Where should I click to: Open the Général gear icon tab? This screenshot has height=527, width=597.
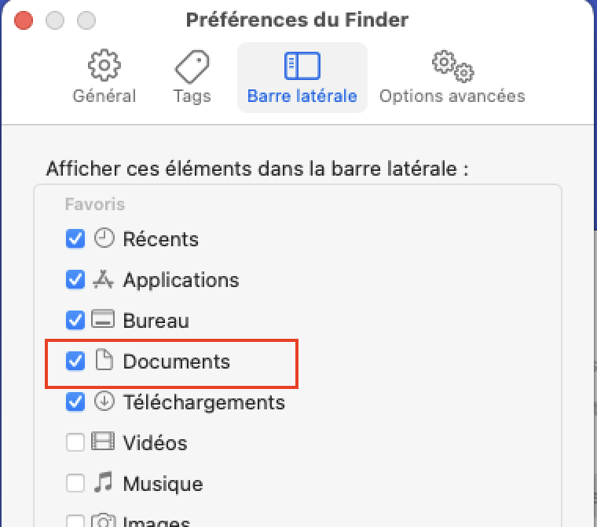tap(104, 67)
